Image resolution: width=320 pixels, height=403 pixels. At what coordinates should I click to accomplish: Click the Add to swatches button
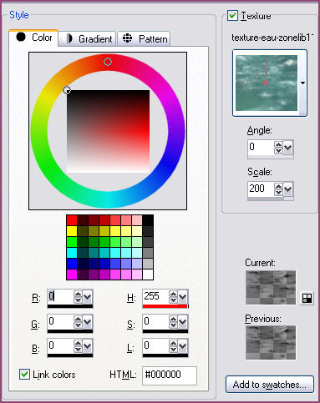click(x=270, y=385)
